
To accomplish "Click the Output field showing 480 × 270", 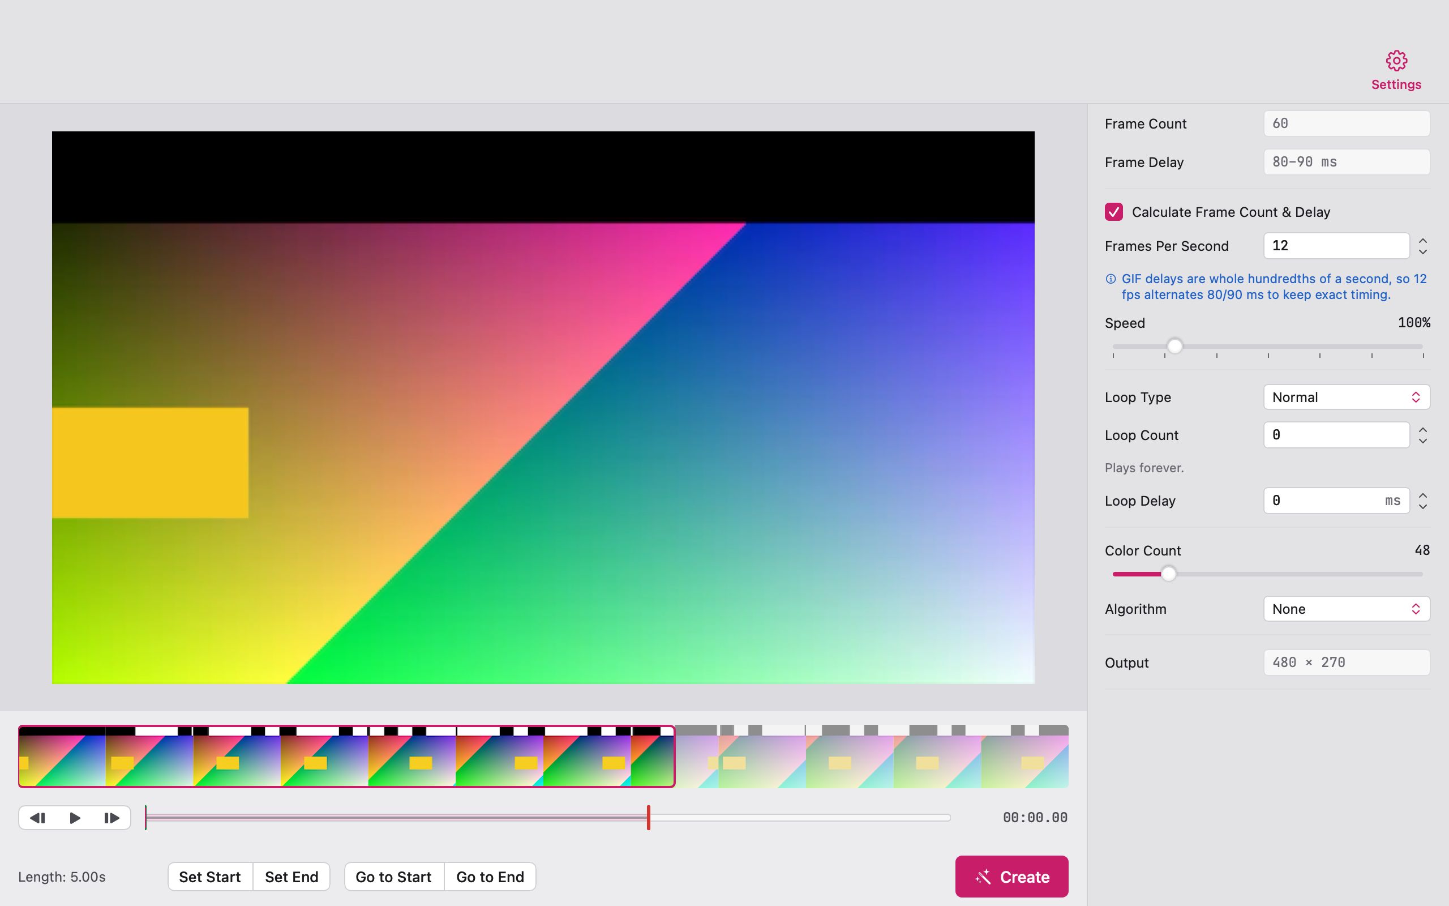I will 1347,663.
